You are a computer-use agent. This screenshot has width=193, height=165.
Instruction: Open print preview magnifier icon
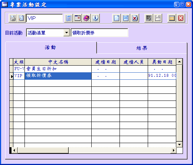tap(22, 18)
